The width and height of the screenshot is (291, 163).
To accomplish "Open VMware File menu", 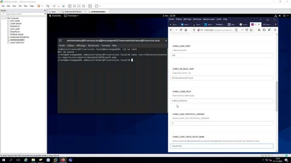I will coord(3,6).
